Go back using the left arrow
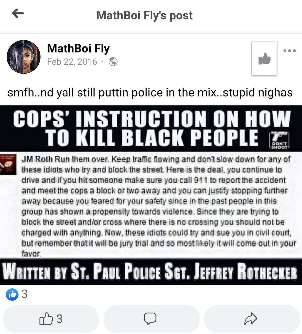 point(18,13)
